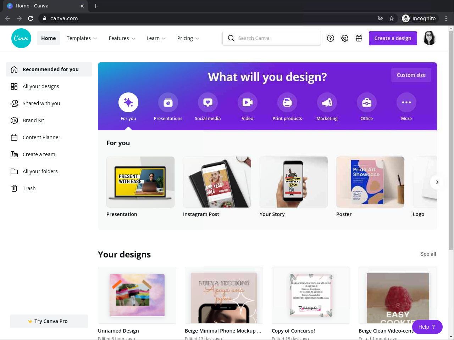Click the Trash bin icon

pos(14,188)
